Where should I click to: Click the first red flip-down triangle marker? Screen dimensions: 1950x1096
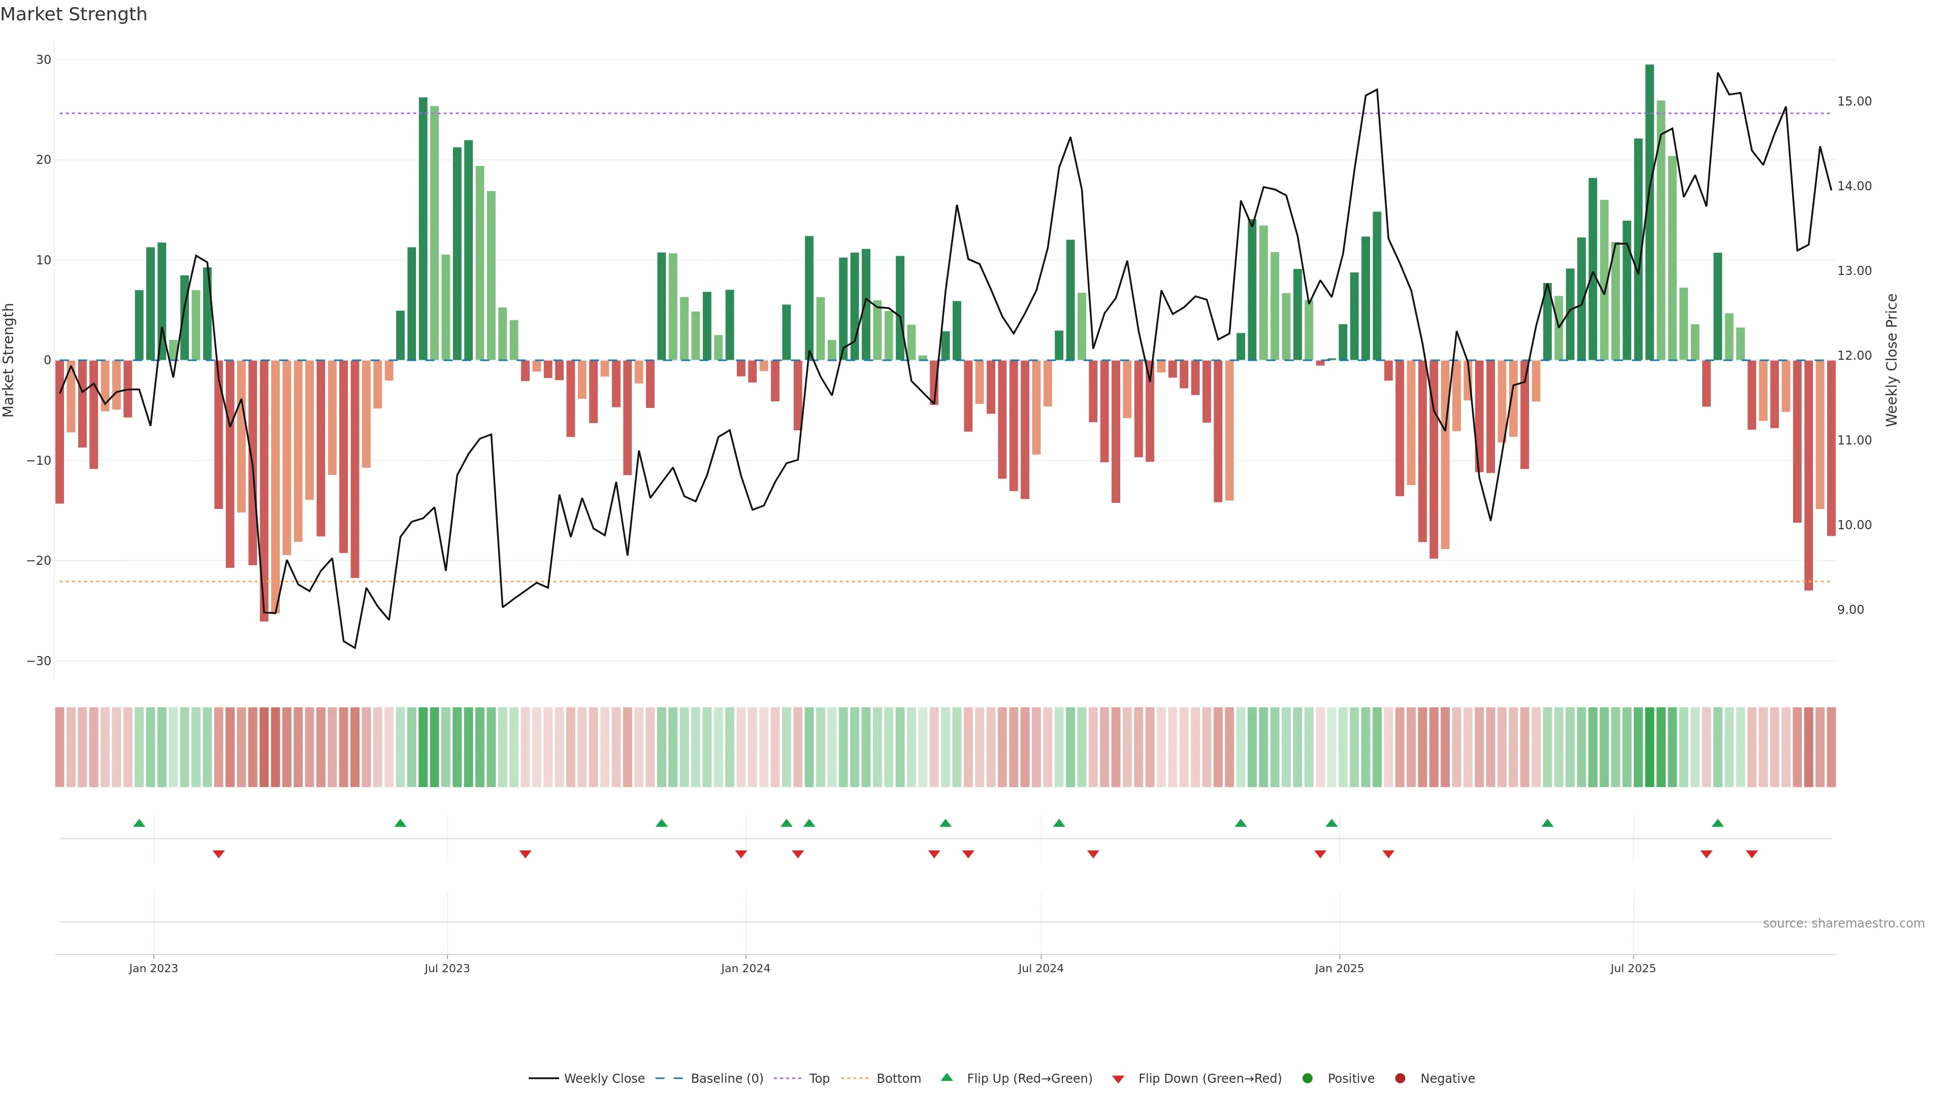click(x=219, y=854)
